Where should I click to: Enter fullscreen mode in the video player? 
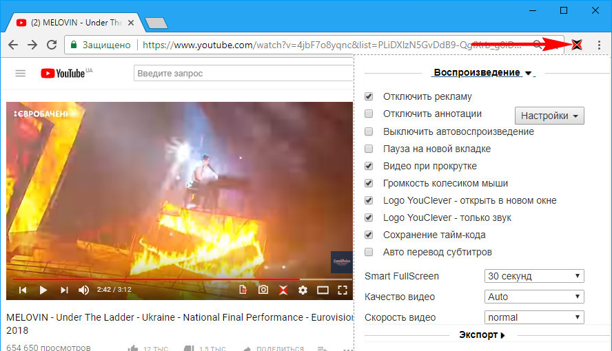coord(343,290)
